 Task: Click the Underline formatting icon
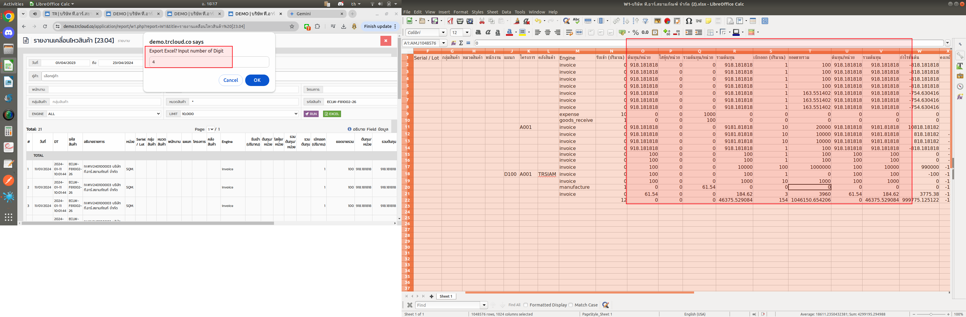tap(498, 33)
